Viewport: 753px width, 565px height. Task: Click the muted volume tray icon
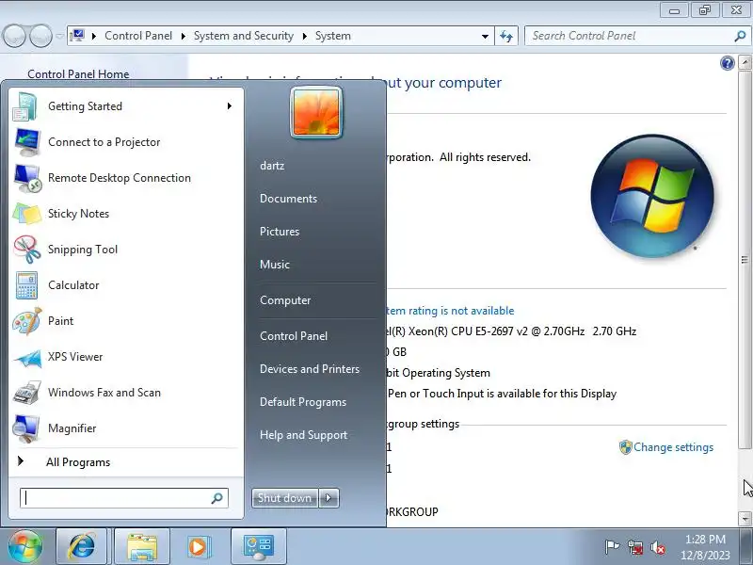657,547
